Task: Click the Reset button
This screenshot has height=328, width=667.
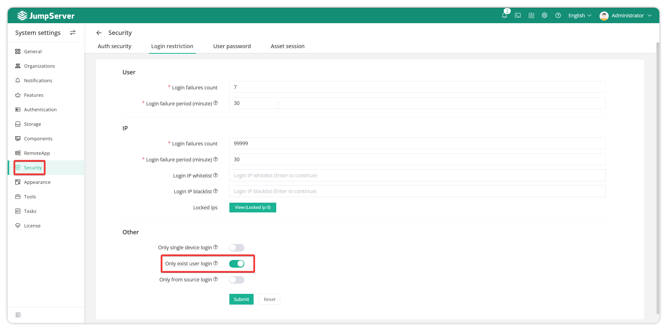Action: click(x=269, y=299)
